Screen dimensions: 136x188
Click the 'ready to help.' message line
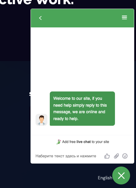(66, 119)
